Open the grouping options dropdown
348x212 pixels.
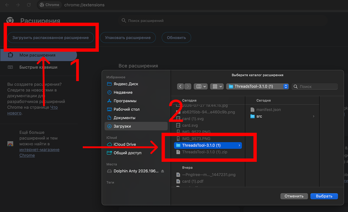click(x=217, y=86)
